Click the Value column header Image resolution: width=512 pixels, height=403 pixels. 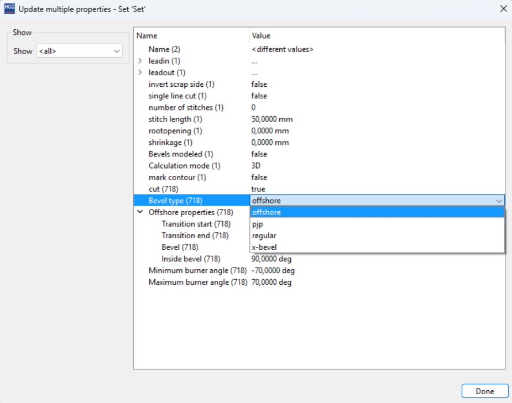[261, 36]
